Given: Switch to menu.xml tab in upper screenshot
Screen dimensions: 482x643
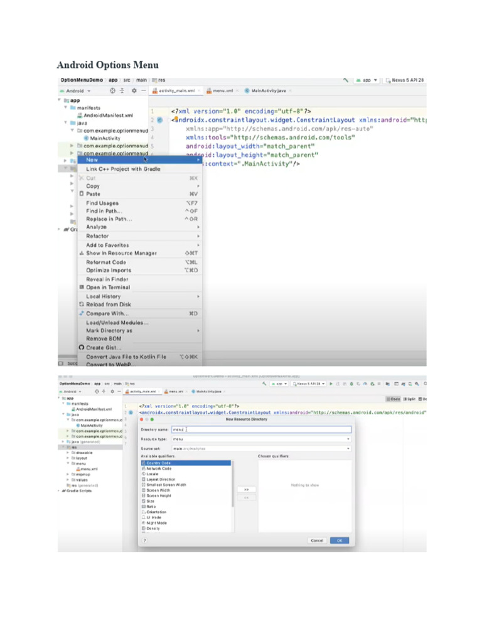Looking at the screenshot, I should tap(222, 90).
